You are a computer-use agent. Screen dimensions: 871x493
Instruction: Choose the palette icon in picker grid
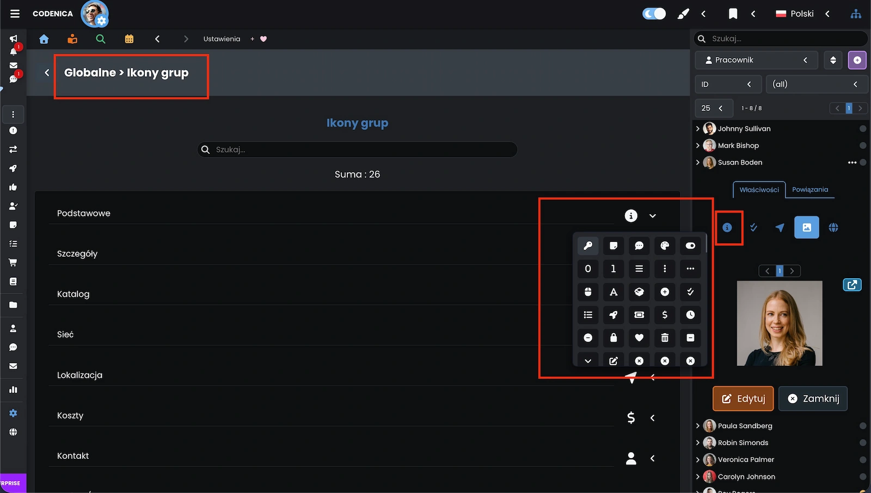pyautogui.click(x=665, y=246)
